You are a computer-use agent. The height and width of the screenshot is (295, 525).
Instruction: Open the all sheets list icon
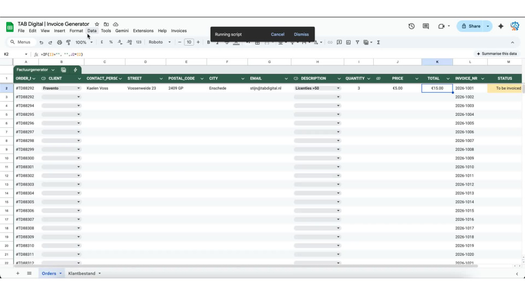click(x=29, y=274)
